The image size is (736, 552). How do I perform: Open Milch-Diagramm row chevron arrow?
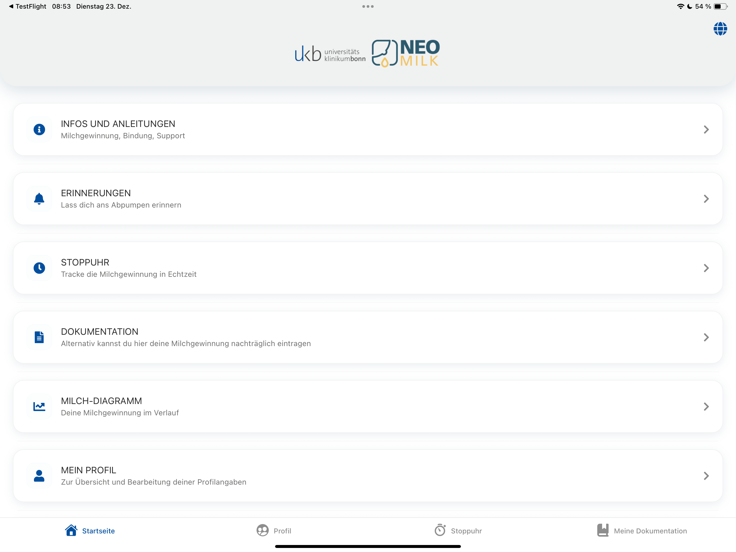[706, 406]
